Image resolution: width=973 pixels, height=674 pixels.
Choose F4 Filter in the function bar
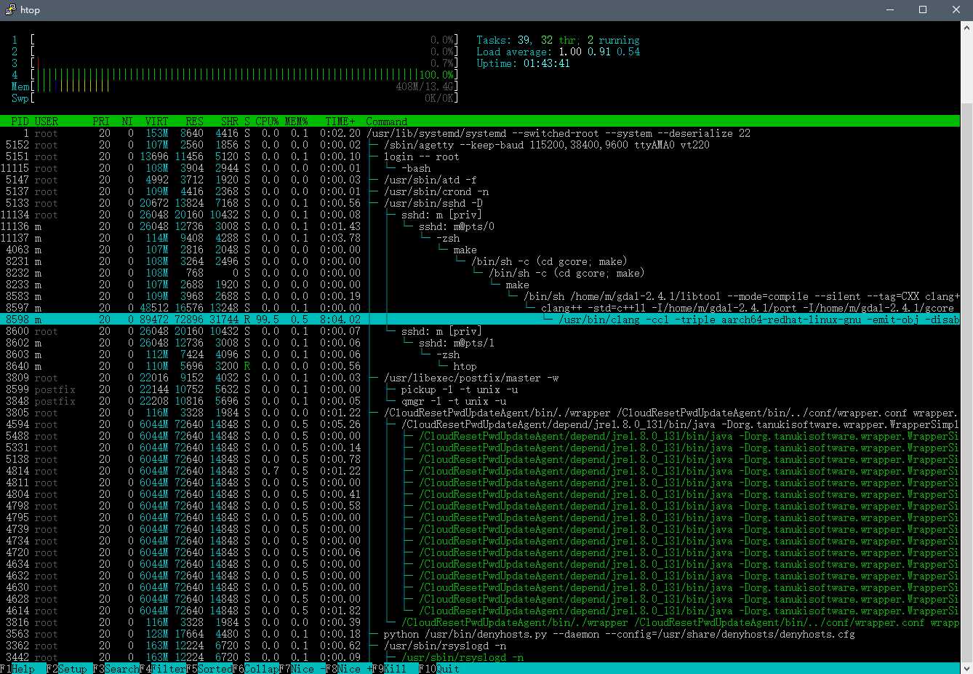tap(163, 669)
